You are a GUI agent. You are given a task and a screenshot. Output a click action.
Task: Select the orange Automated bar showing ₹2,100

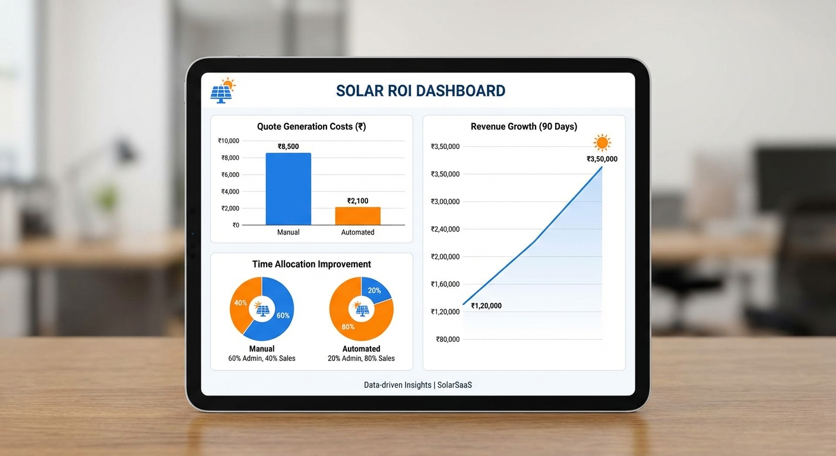pyautogui.click(x=357, y=215)
